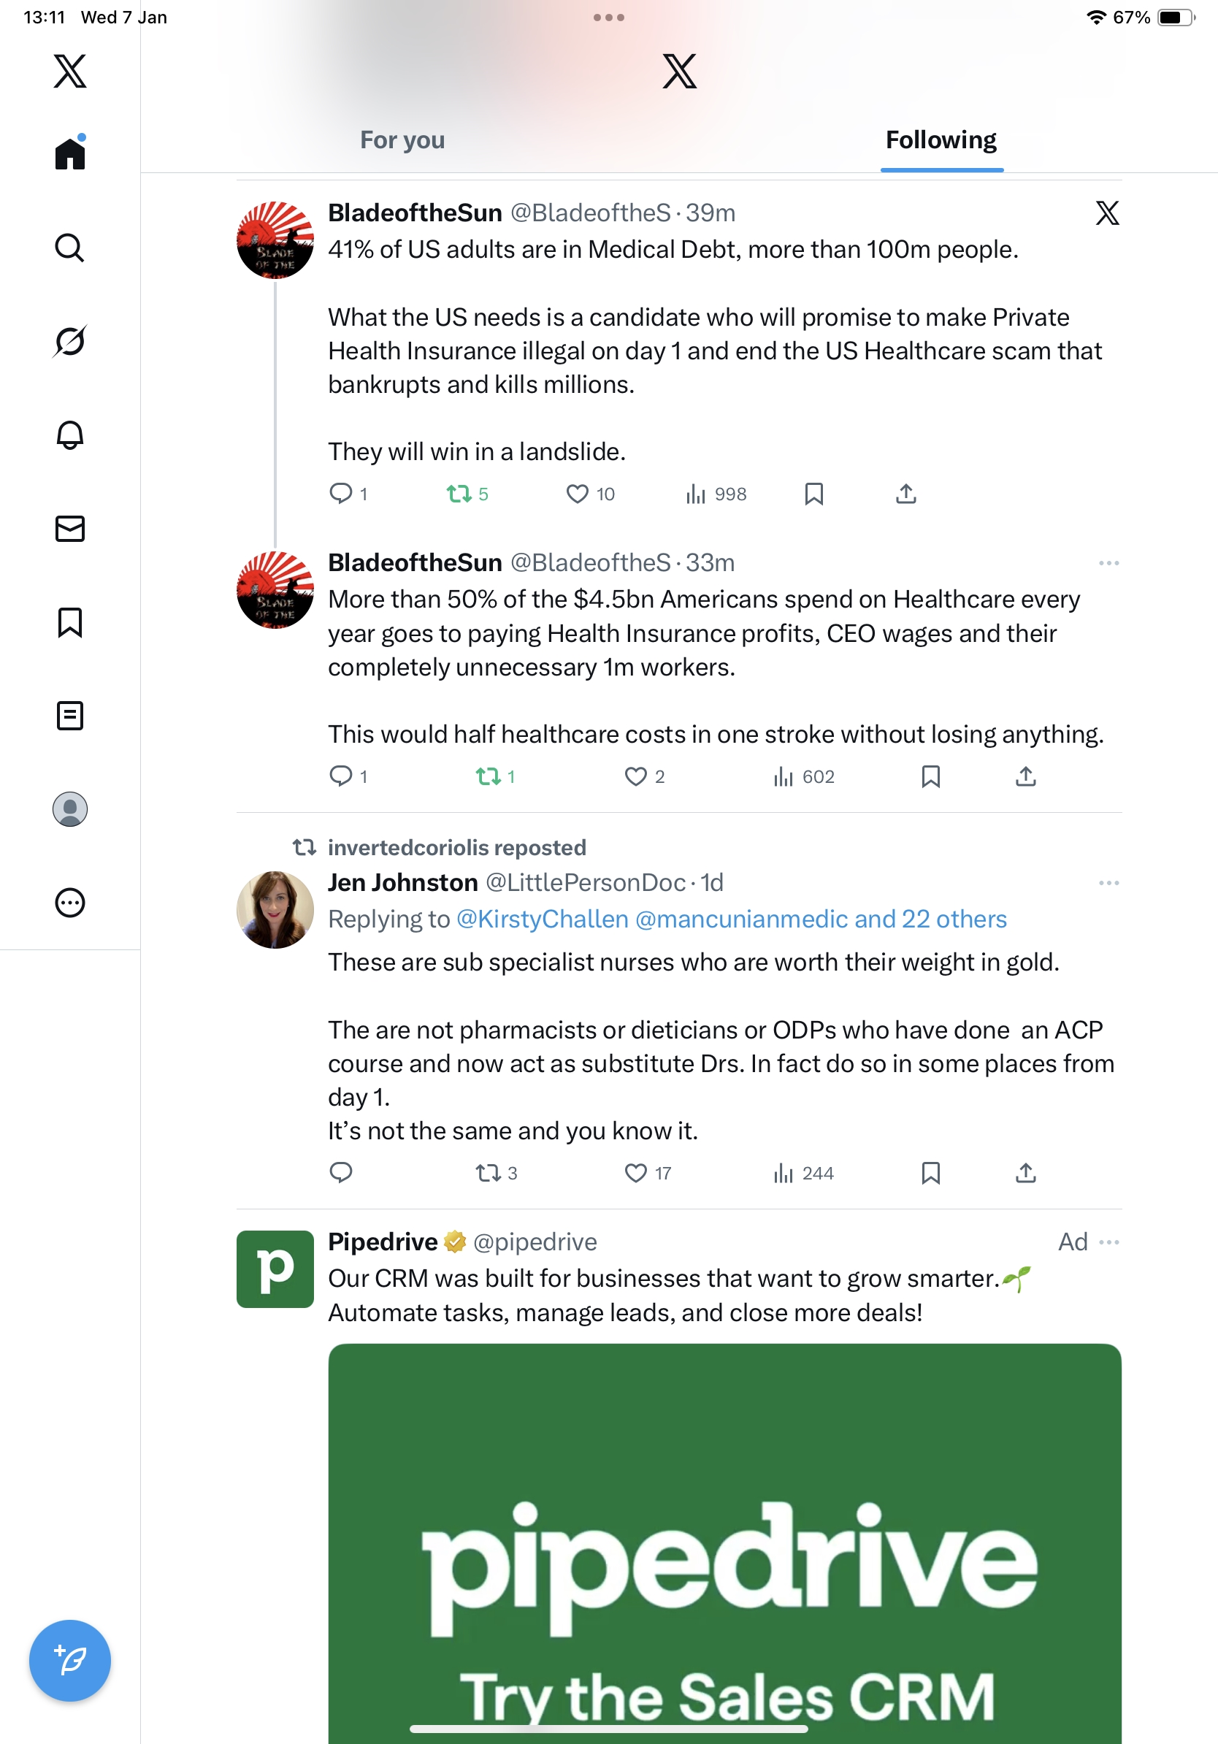Tap the compose new post button
Screen dimensions: 1218x1744
point(70,1660)
